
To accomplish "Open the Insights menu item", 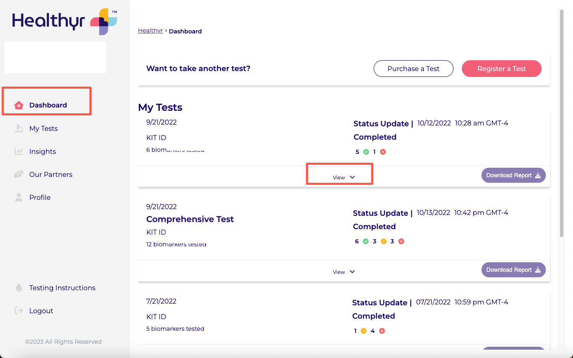I will coord(43,151).
